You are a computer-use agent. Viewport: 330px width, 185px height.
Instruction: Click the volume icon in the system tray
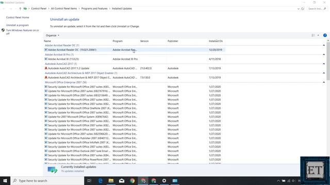click(x=293, y=180)
